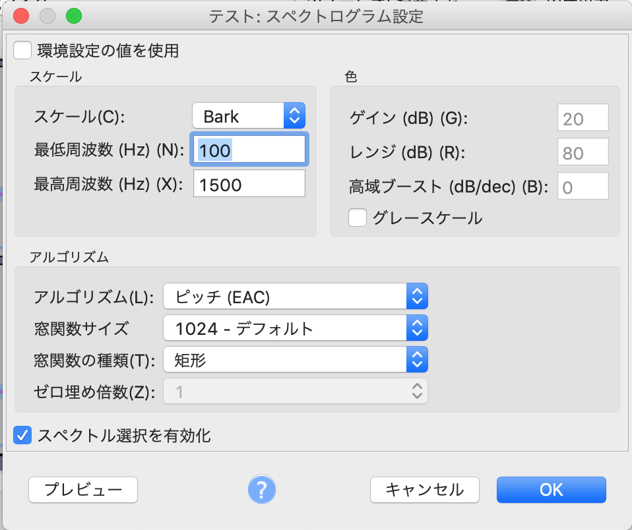Click the window title テスト: スペクトログラム設定
The width and height of the screenshot is (632, 530).
[x=315, y=16]
